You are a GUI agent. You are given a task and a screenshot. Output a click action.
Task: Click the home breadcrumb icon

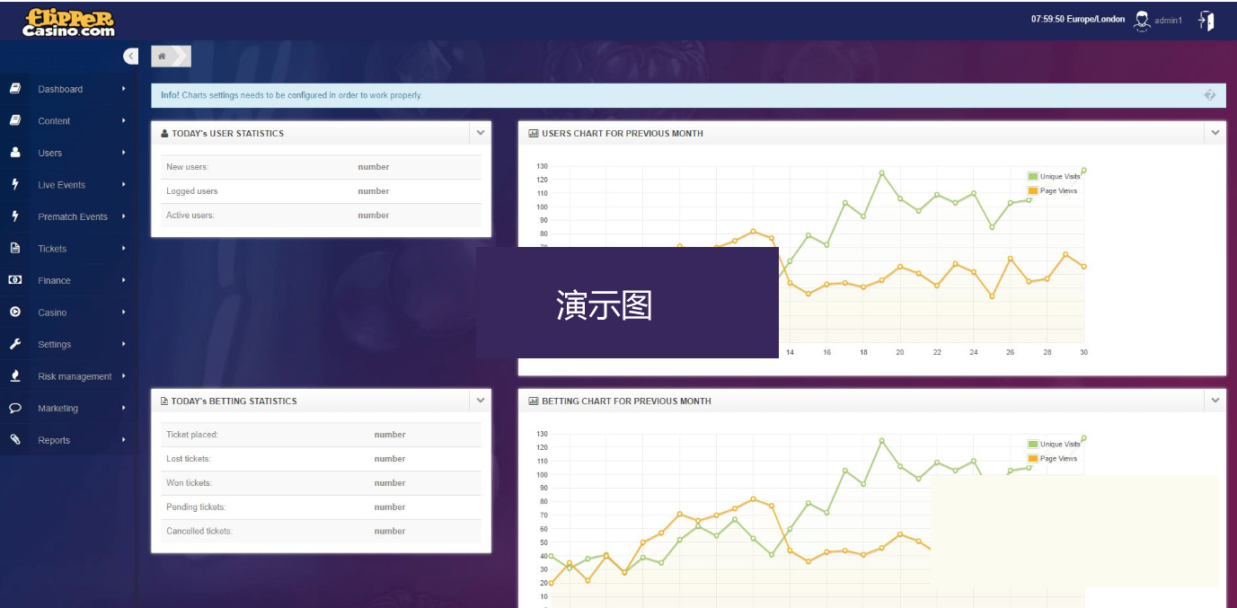click(x=162, y=57)
